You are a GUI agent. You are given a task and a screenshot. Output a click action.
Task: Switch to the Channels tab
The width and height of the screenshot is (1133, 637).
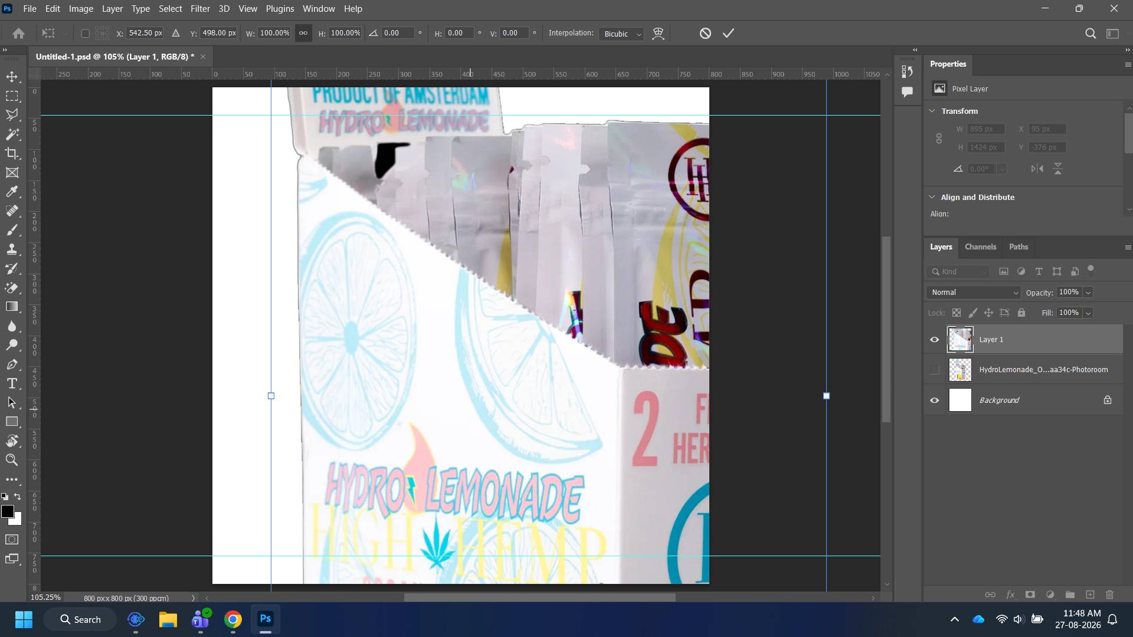click(980, 247)
